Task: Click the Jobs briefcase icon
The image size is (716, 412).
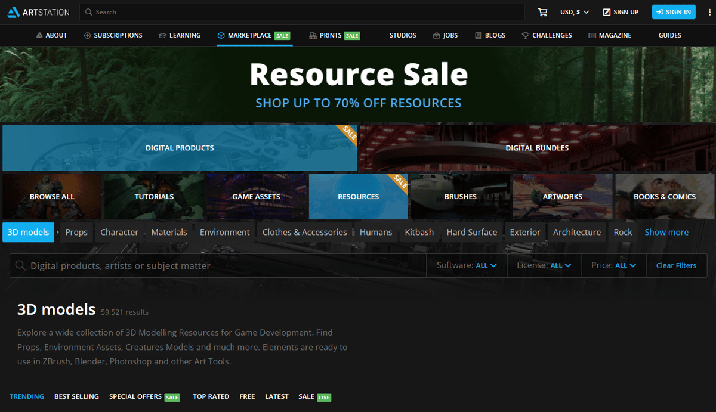Action: coord(437,36)
